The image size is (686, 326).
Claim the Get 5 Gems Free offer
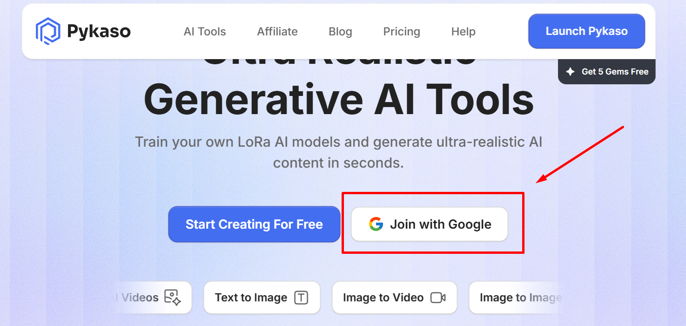tap(606, 71)
